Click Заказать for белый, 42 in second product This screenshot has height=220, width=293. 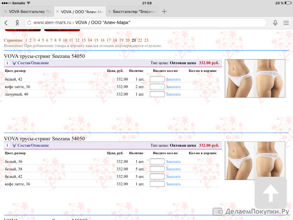coord(173,176)
